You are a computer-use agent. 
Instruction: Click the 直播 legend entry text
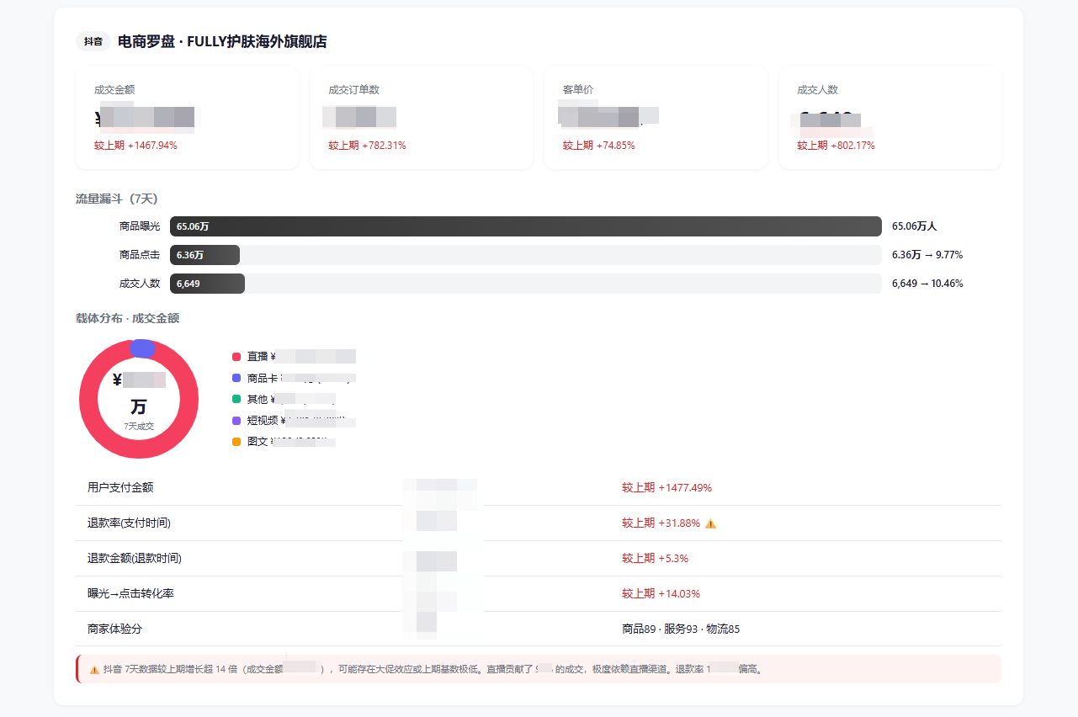coord(301,357)
